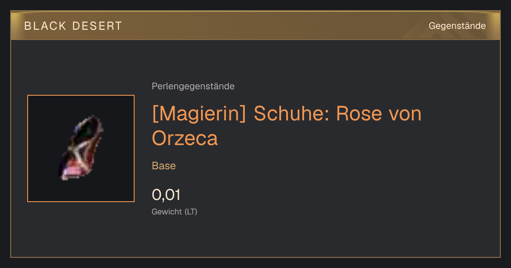Click the orange-framed item thumbnail box
511x268 pixels.
(81, 148)
